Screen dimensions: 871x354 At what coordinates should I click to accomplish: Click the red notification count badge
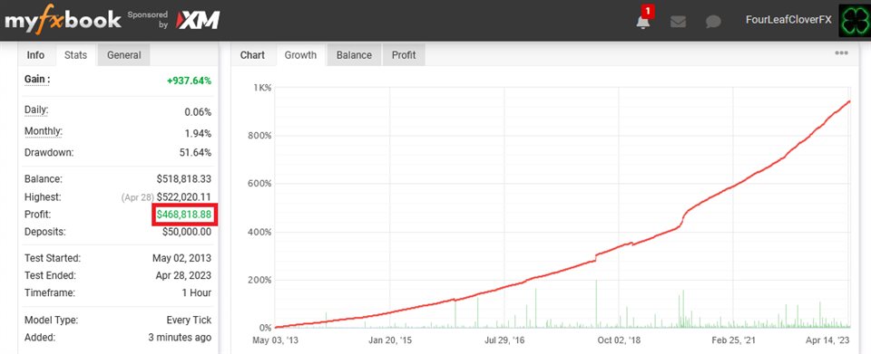pyautogui.click(x=647, y=11)
